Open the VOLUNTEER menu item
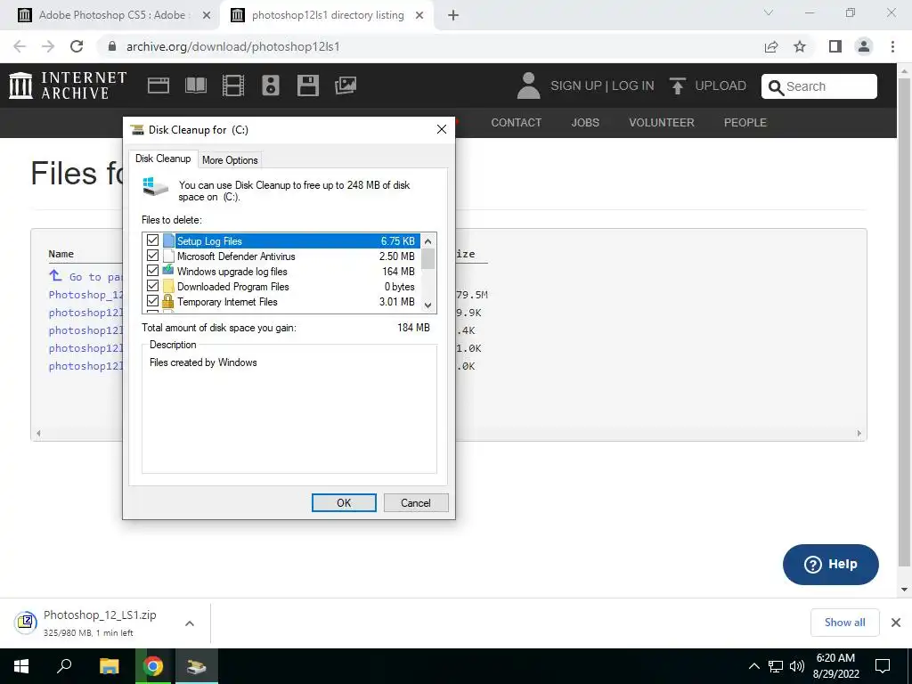912x684 pixels. [662, 123]
